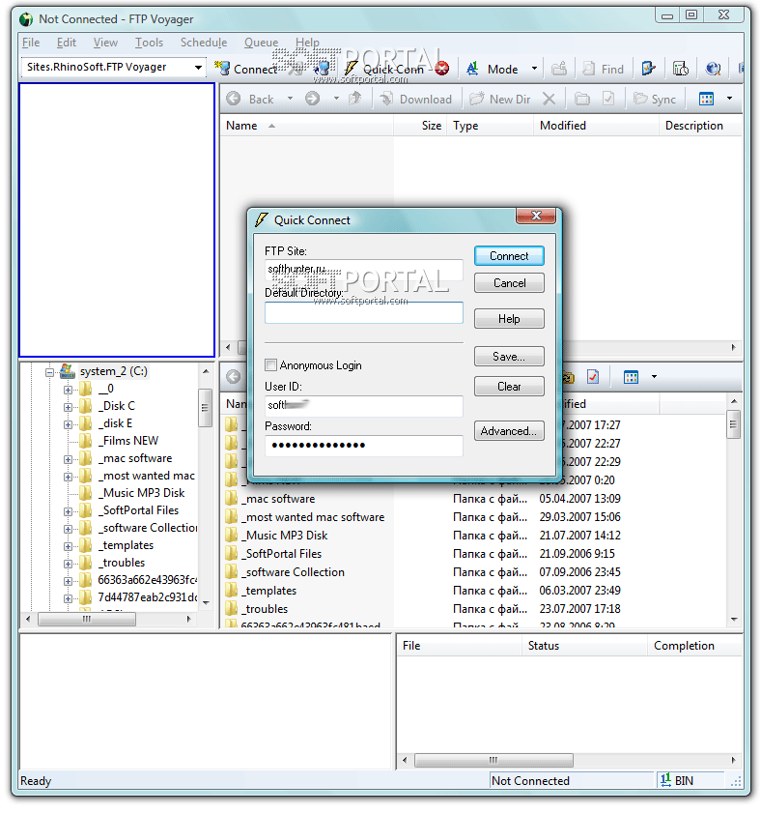This screenshot has width=761, height=813.
Task: Open the Tools menu
Action: click(x=149, y=43)
